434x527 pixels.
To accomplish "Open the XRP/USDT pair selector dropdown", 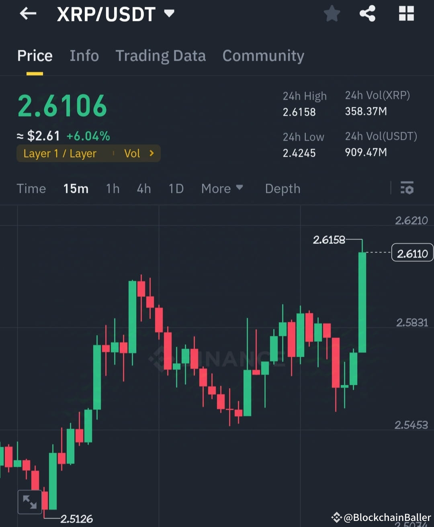I will (x=169, y=13).
